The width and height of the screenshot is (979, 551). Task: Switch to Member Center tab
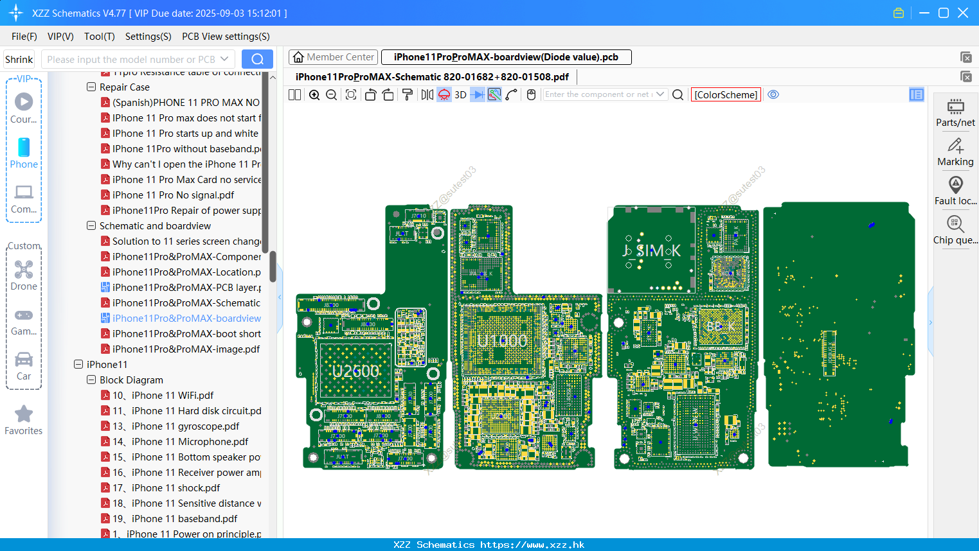[333, 57]
